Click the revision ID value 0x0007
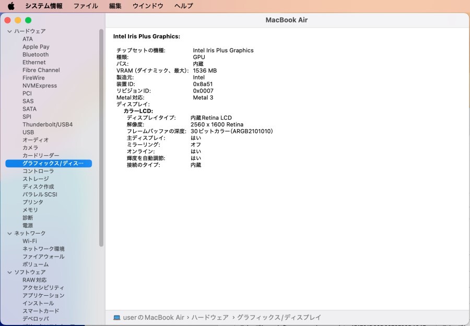 coord(203,91)
